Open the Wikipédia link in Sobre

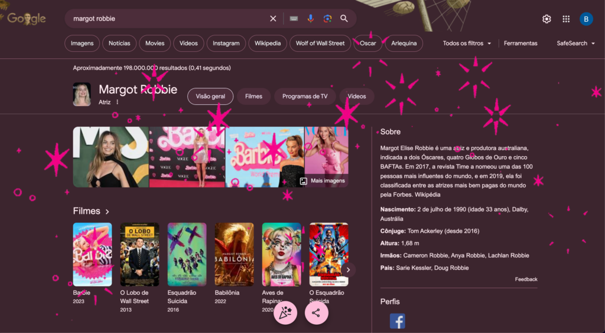[428, 195]
